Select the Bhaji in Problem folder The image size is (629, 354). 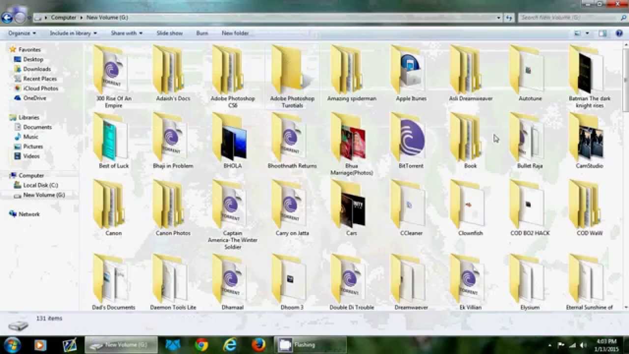173,141
